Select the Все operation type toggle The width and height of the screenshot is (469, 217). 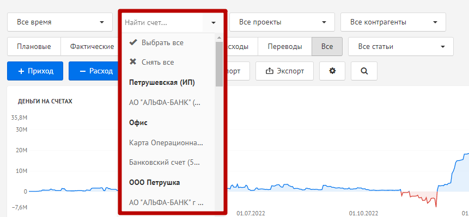[x=327, y=47]
